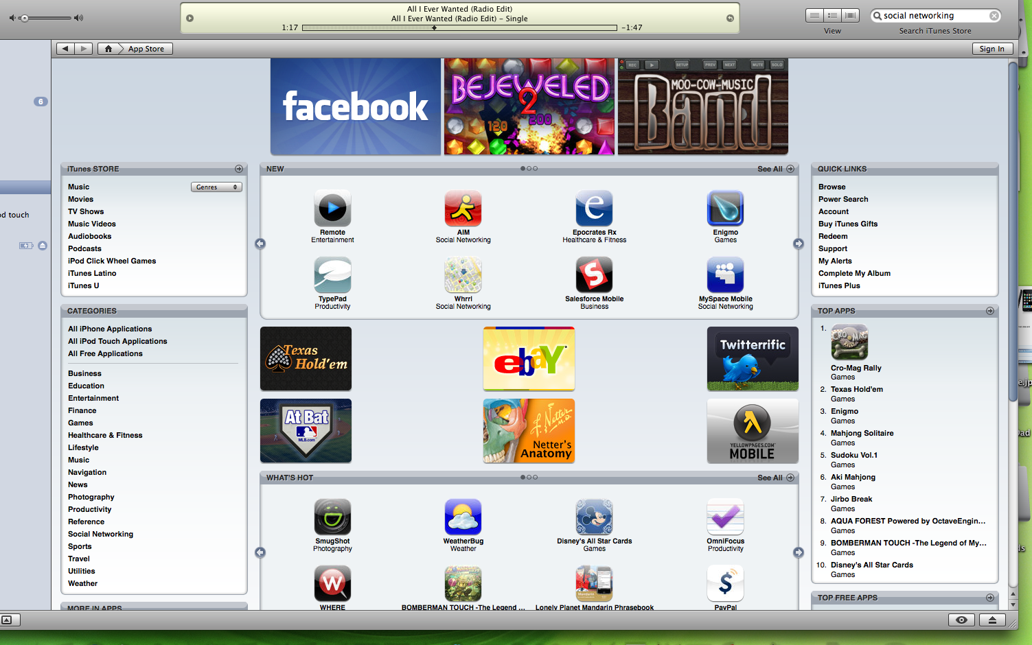The image size is (1032, 645).
Task: Click the eject button at bottom right
Action: (x=992, y=620)
